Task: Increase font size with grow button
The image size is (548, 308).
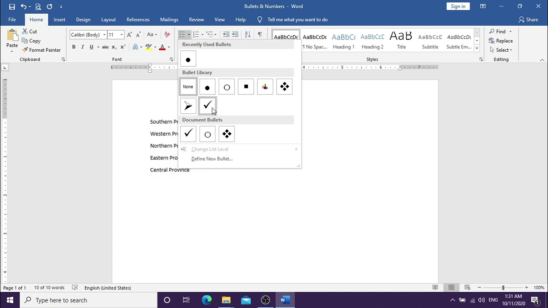Action: pos(129,35)
